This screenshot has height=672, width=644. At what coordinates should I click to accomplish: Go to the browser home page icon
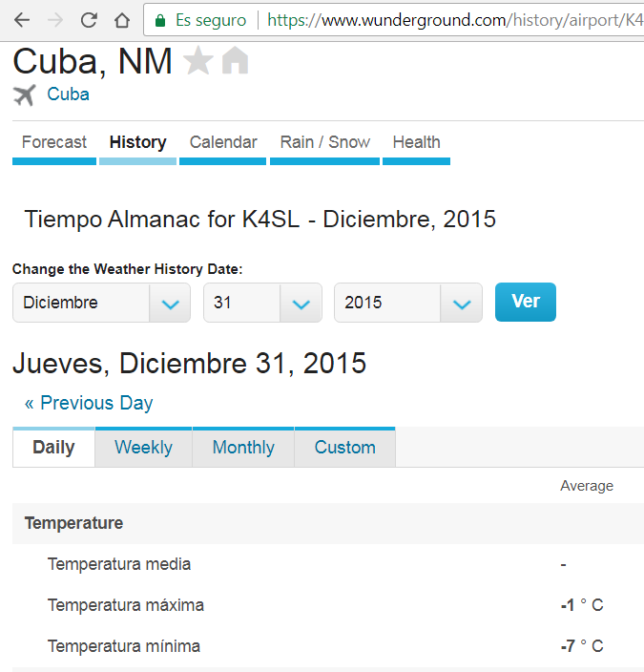pos(122,20)
